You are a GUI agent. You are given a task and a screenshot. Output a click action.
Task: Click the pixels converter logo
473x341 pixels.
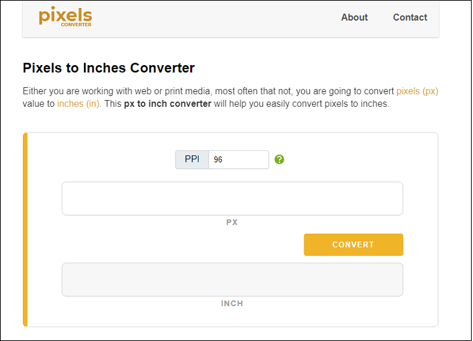tap(65, 15)
